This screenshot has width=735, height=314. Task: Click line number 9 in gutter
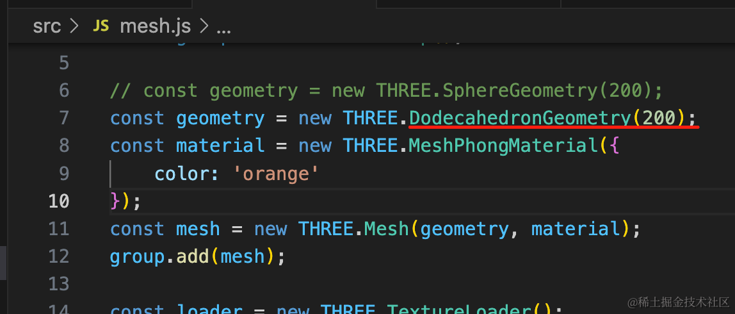coord(64,174)
